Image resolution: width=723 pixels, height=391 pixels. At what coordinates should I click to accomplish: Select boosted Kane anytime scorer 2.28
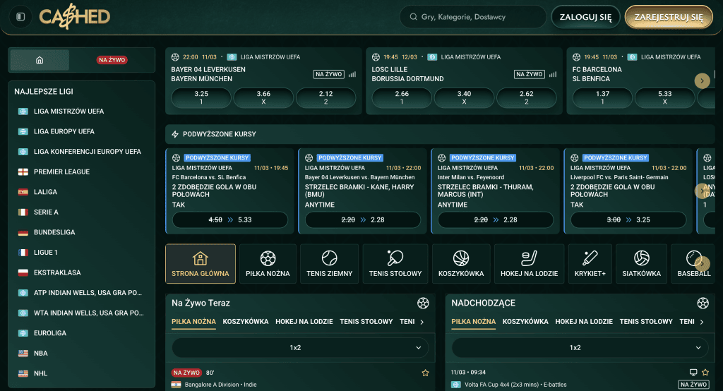(363, 220)
